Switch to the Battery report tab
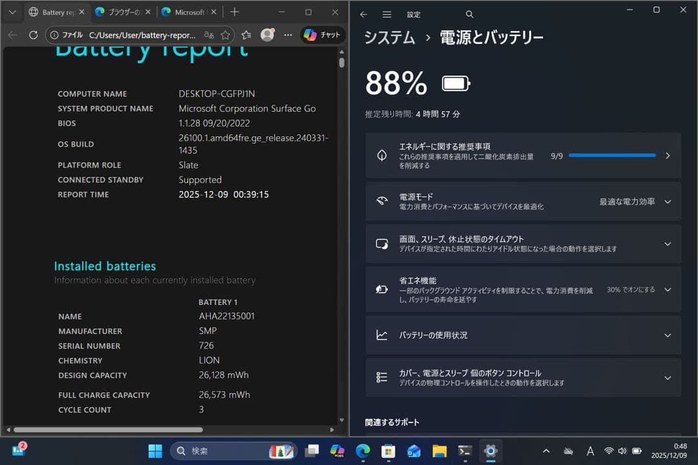 coord(57,12)
